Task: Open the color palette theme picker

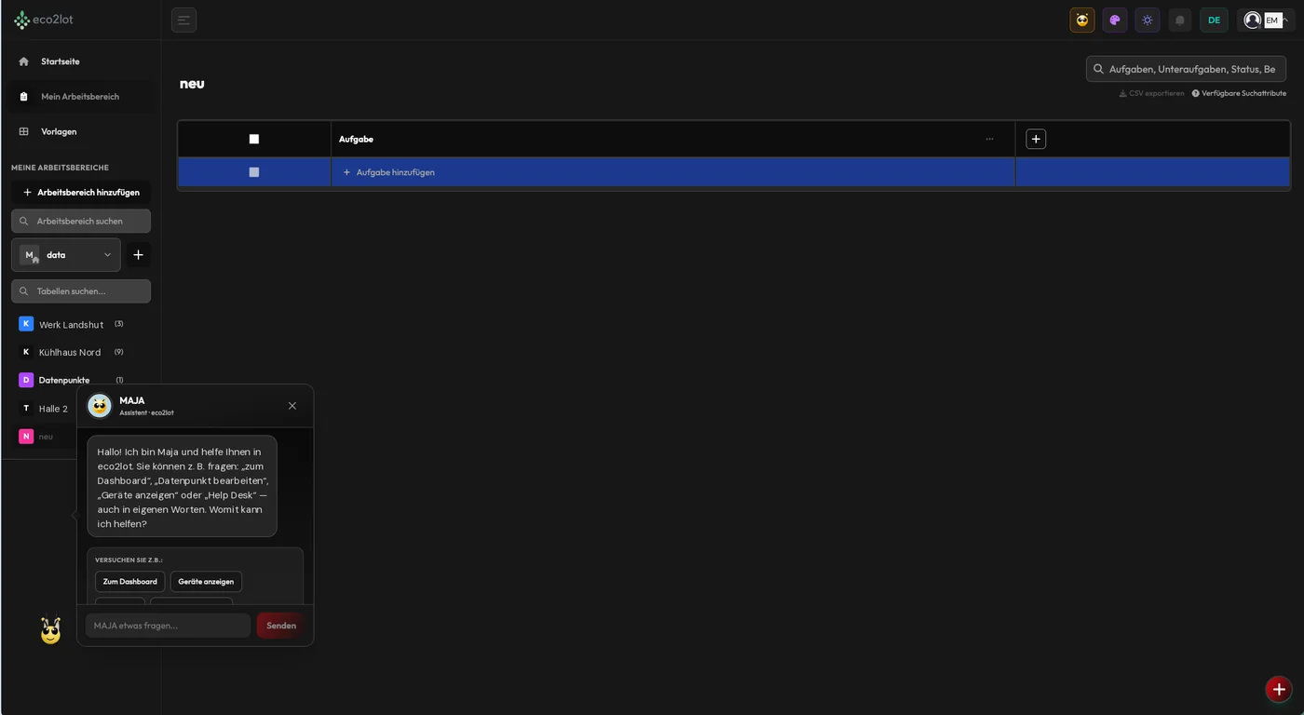Action: pyautogui.click(x=1115, y=20)
